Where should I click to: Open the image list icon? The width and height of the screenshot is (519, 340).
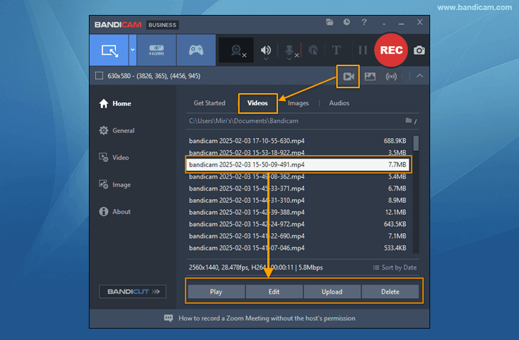point(370,77)
